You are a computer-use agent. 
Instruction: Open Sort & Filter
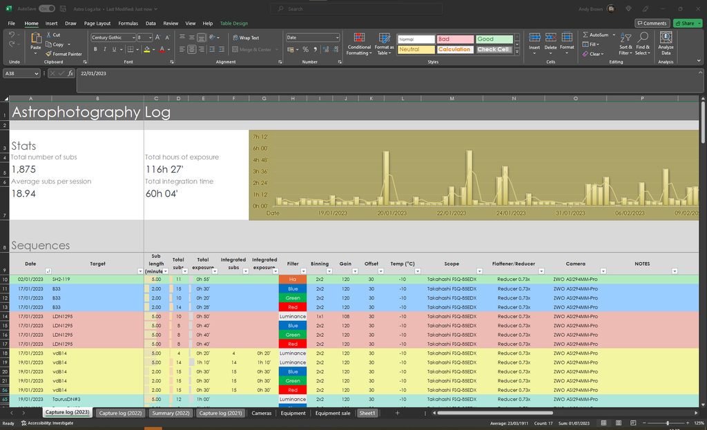point(626,43)
